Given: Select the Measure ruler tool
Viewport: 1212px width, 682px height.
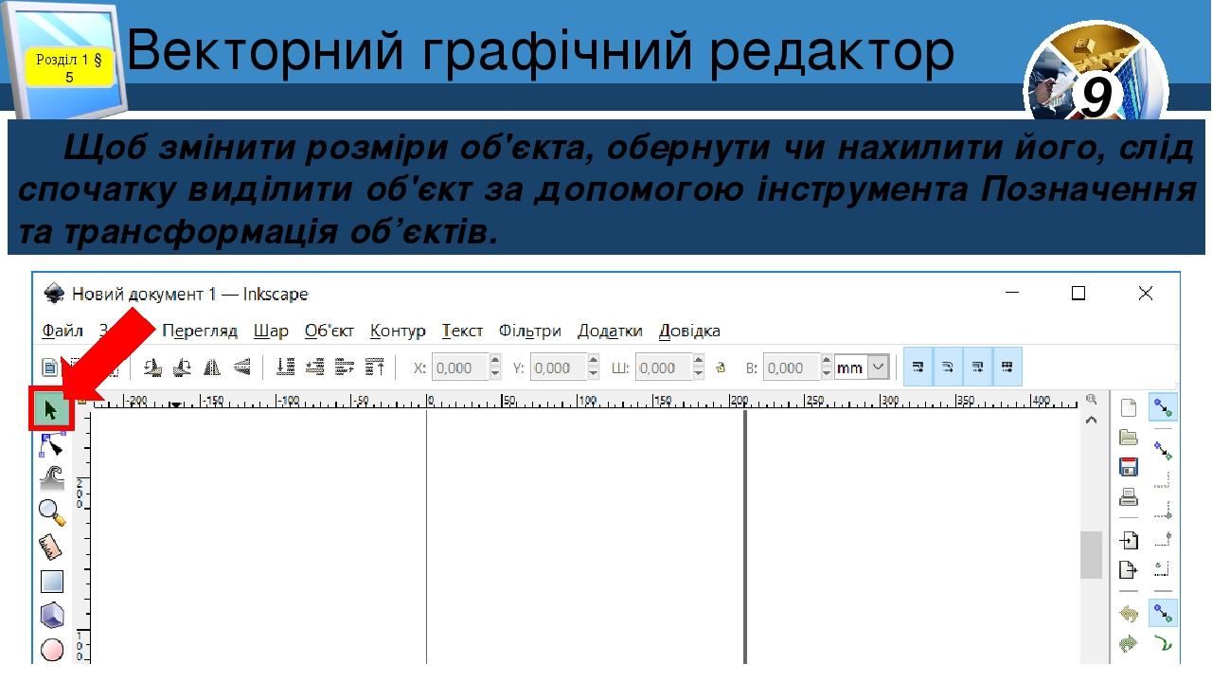Looking at the screenshot, I should [x=50, y=547].
